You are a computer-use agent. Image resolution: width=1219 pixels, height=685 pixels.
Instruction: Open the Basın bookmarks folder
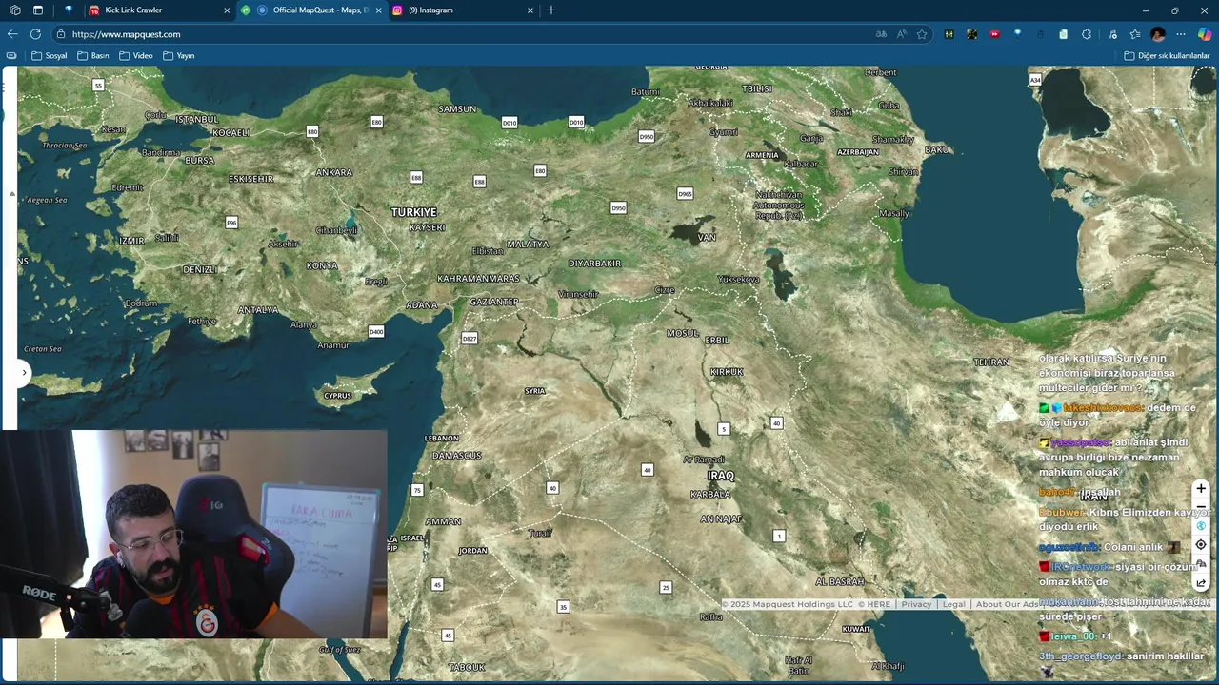(x=93, y=55)
